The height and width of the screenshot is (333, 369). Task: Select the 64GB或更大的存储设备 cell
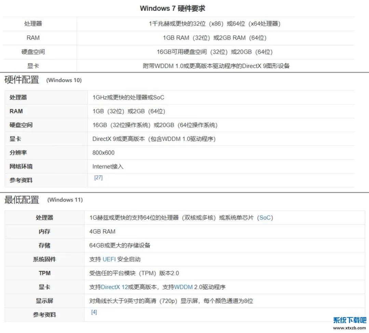pyautogui.click(x=120, y=245)
